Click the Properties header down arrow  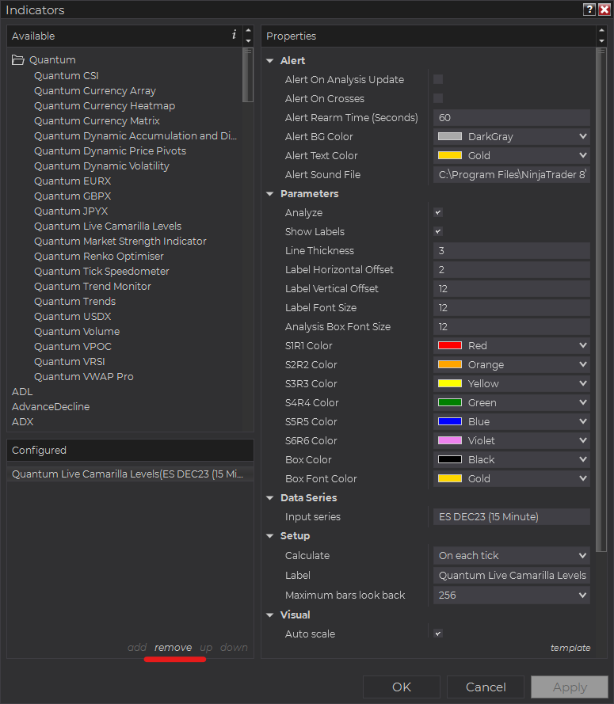point(601,41)
